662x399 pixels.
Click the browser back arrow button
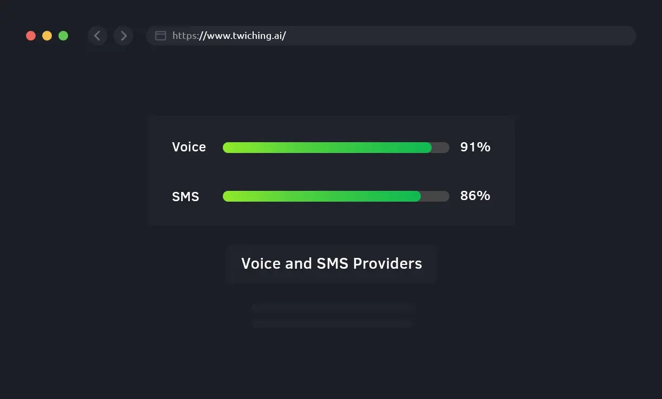97,36
